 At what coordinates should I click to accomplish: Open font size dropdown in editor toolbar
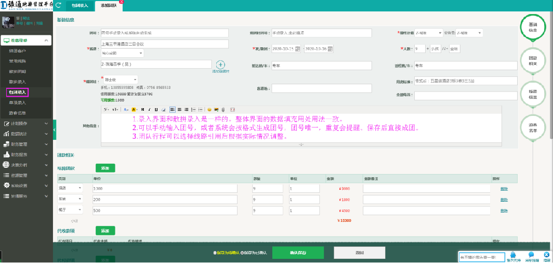[x=115, y=110]
